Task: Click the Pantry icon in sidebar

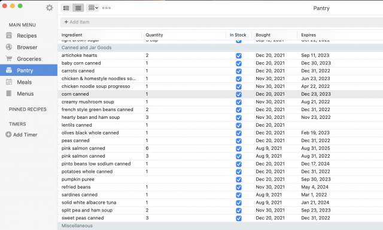Action: pos(9,70)
